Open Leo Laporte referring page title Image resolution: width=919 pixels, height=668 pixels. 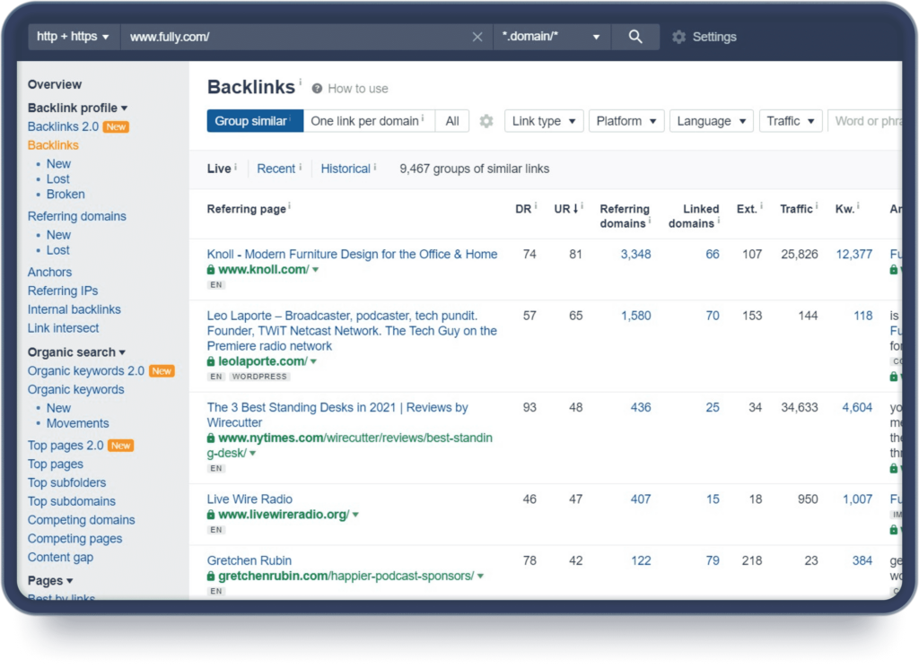coord(352,331)
